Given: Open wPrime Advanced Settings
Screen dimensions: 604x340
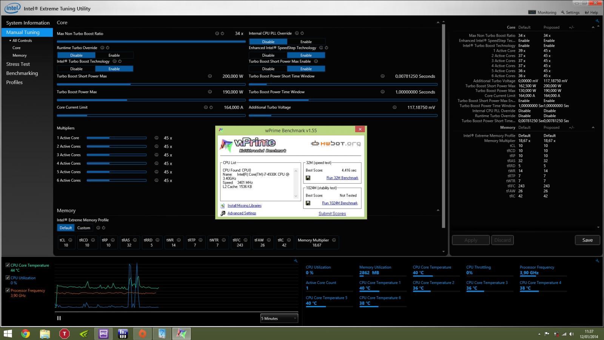Looking at the screenshot, I should coord(242,213).
